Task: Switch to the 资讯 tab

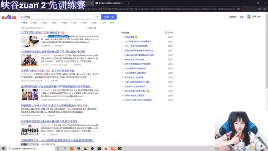Action: pos(34,23)
